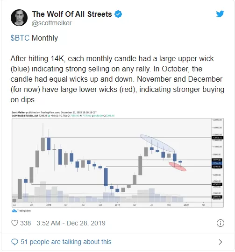The image size is (235, 252).
Task: Open the tweet timestamp Dec 28, 2019
Action: coord(71,223)
